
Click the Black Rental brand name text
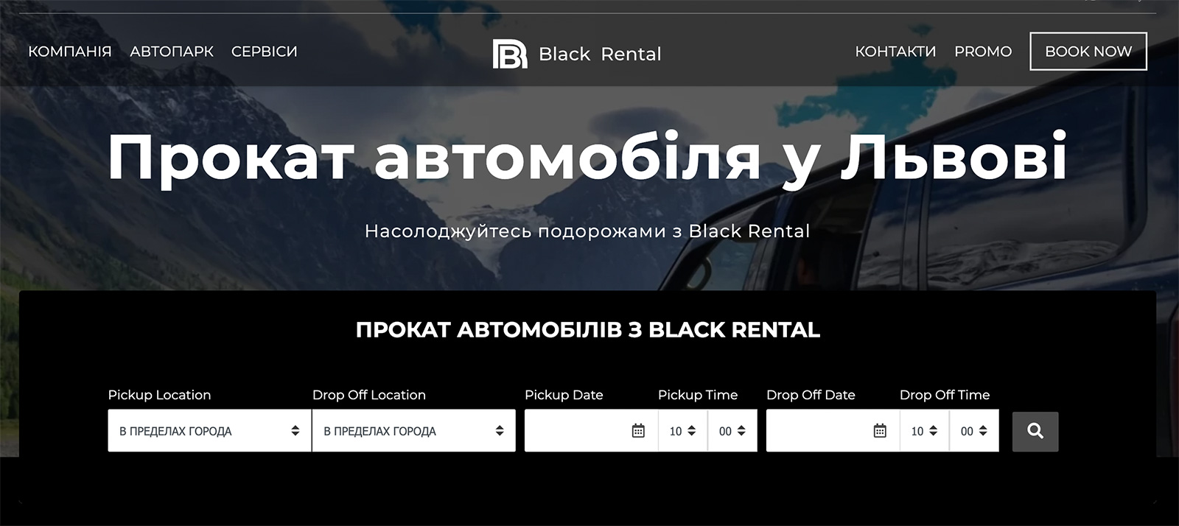tap(600, 54)
